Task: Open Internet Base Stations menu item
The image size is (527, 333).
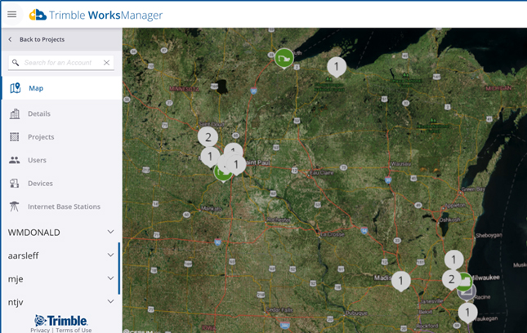Action: 64,206
